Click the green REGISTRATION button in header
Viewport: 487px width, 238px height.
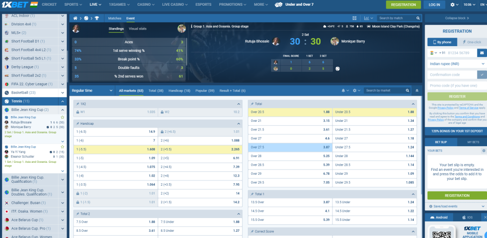(x=403, y=5)
